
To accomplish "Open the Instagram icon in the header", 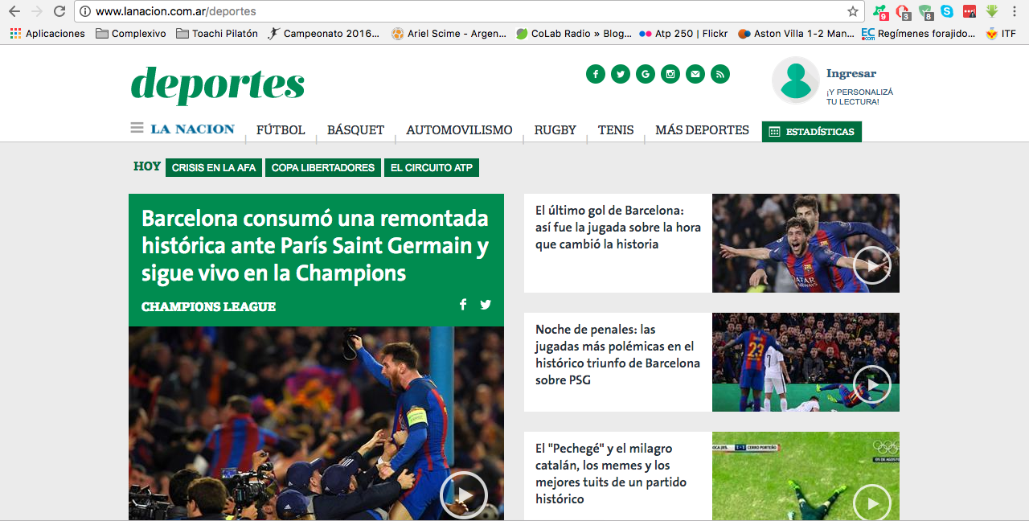I will [670, 74].
